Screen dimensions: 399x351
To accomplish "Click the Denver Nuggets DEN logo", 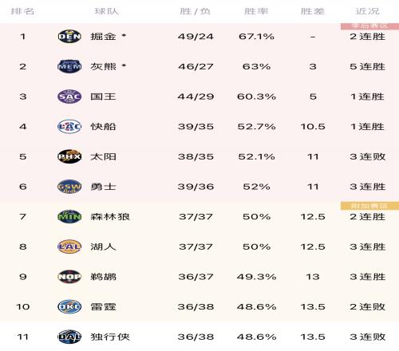I will (69, 37).
